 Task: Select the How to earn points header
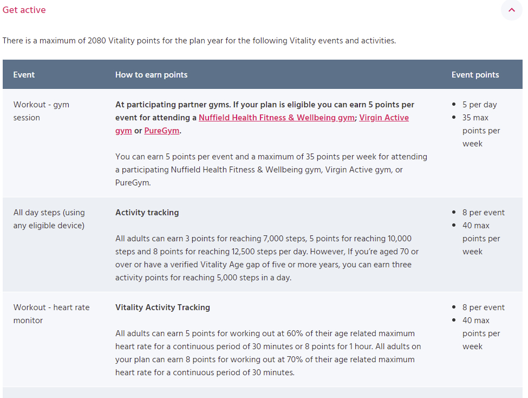coord(151,75)
